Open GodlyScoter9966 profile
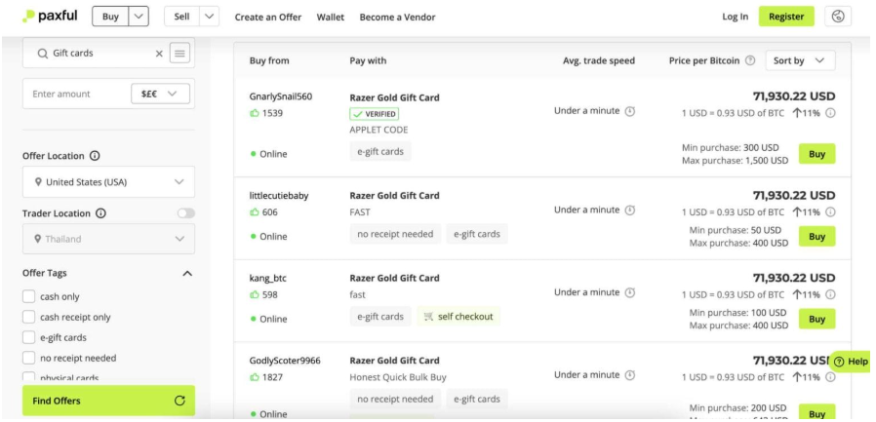The width and height of the screenshot is (876, 422). [x=285, y=361]
